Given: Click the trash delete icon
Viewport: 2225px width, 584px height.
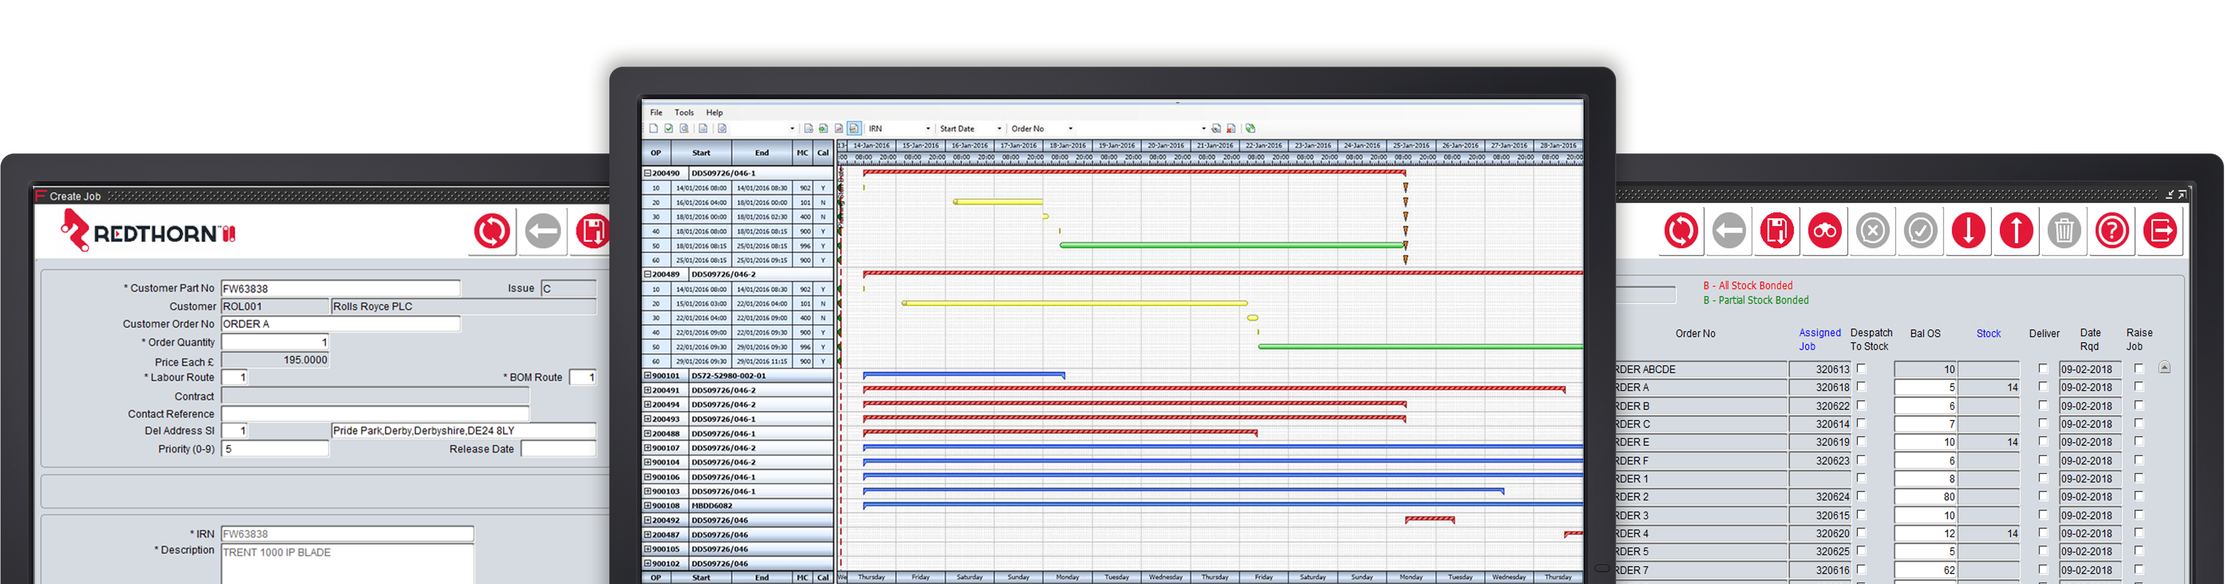Looking at the screenshot, I should tap(2064, 231).
